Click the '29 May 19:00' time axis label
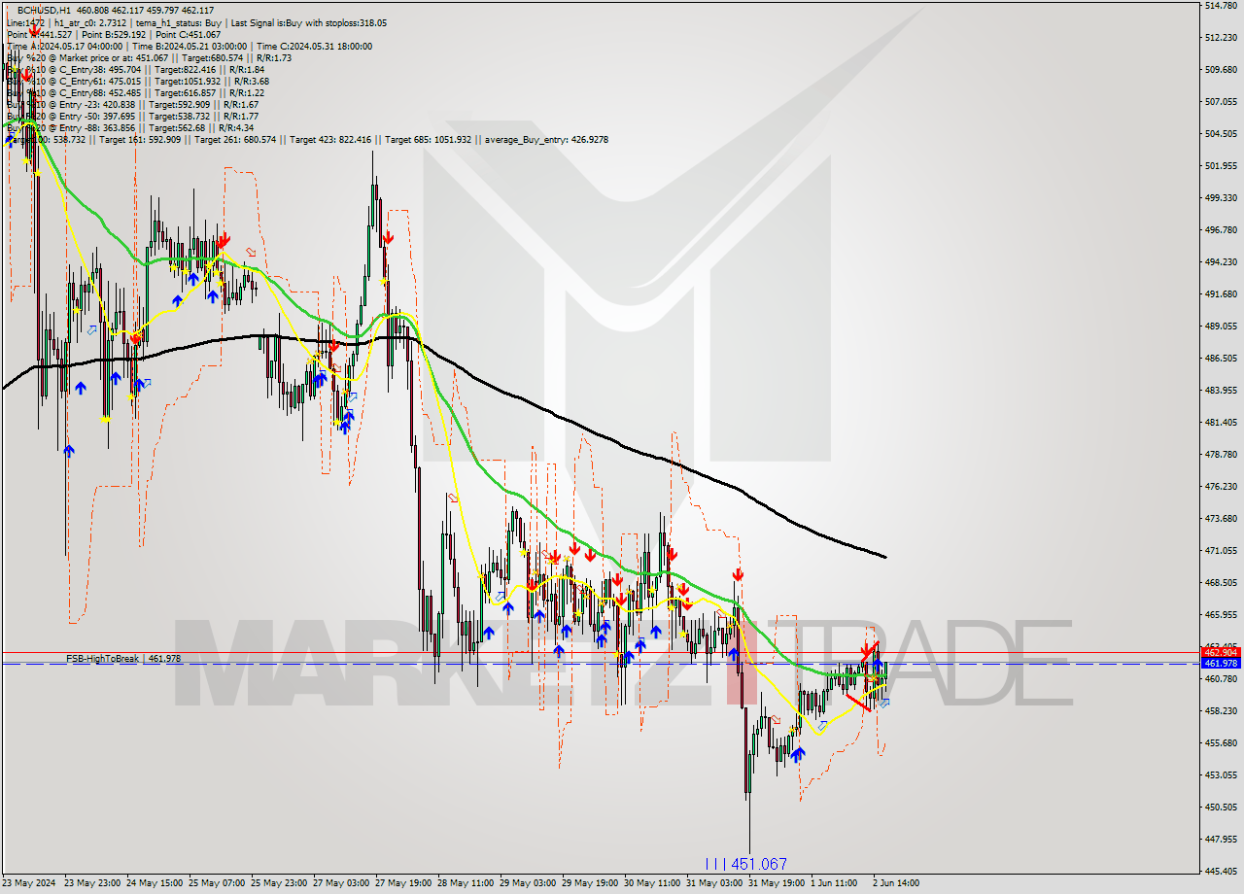Viewport: 1244px width, 894px height. click(x=590, y=883)
